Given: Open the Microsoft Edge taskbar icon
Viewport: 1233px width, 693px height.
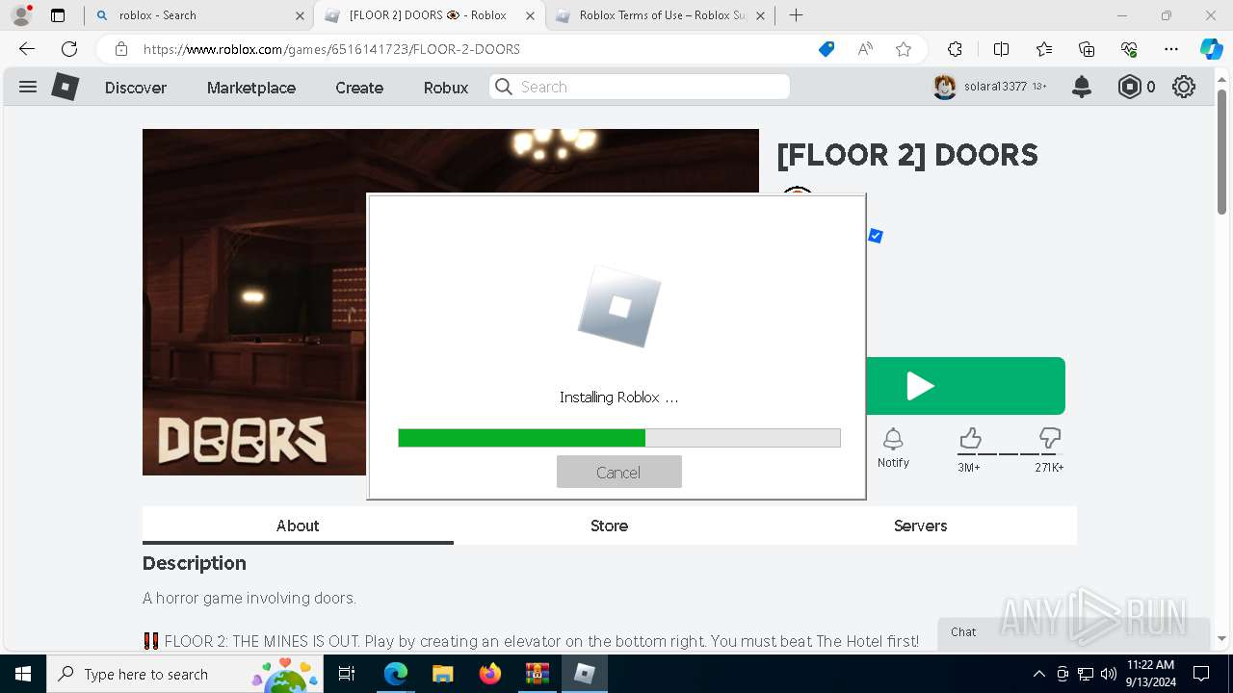Looking at the screenshot, I should point(395,674).
